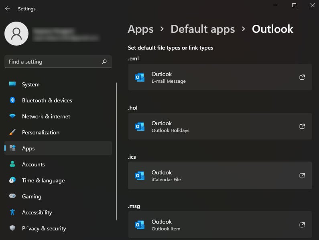
Task: Open Network & internet settings
Action: point(46,116)
